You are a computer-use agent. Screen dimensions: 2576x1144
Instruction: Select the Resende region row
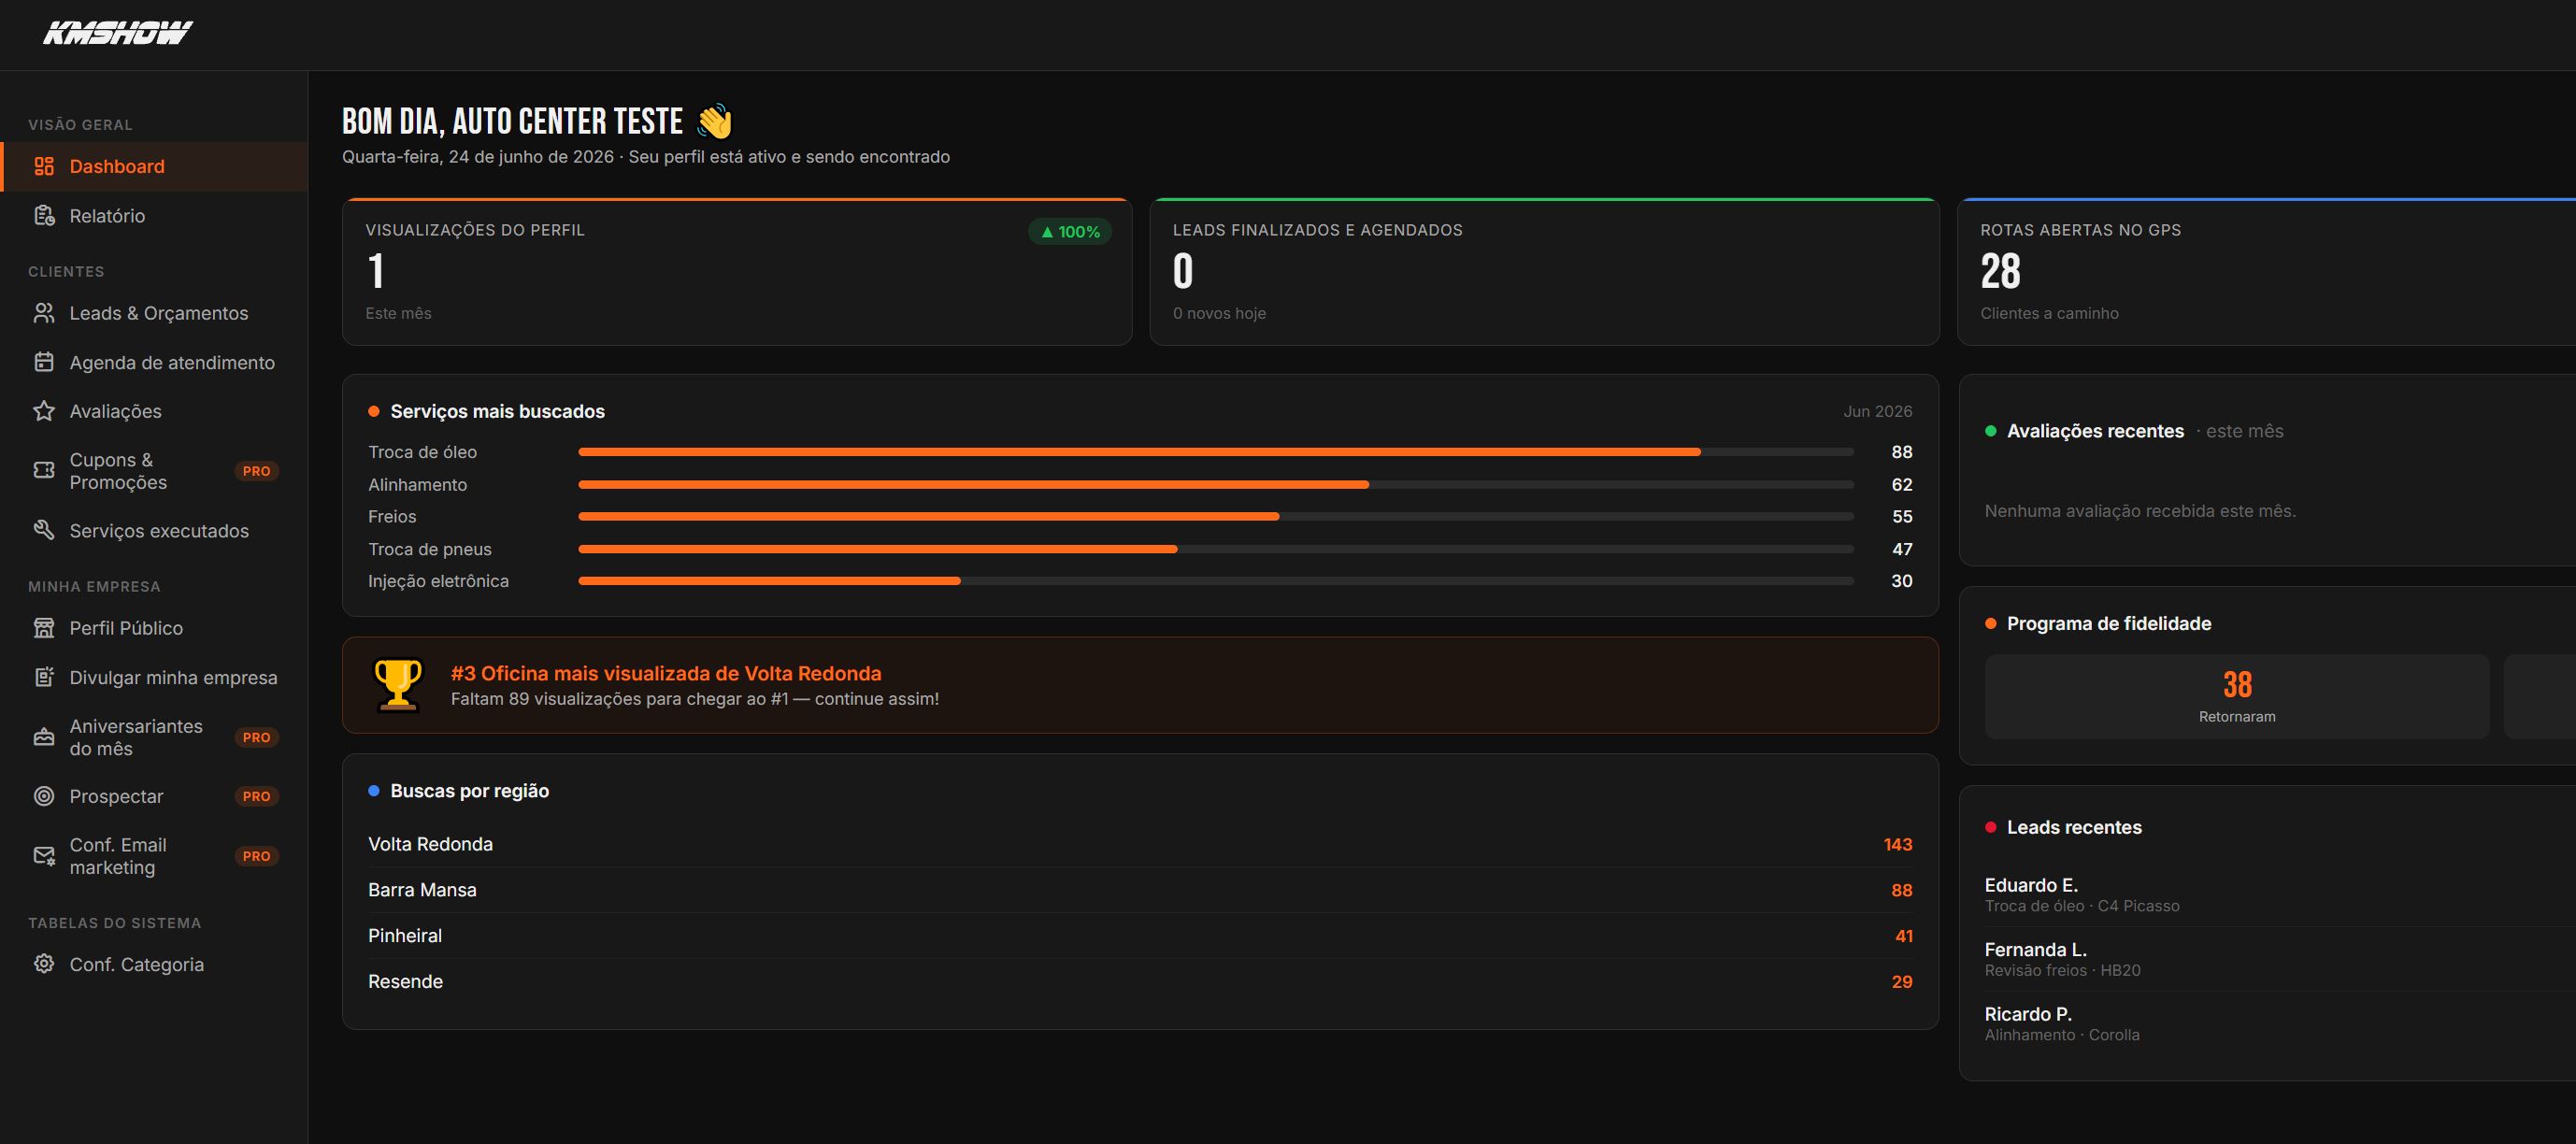pyautogui.click(x=1140, y=982)
